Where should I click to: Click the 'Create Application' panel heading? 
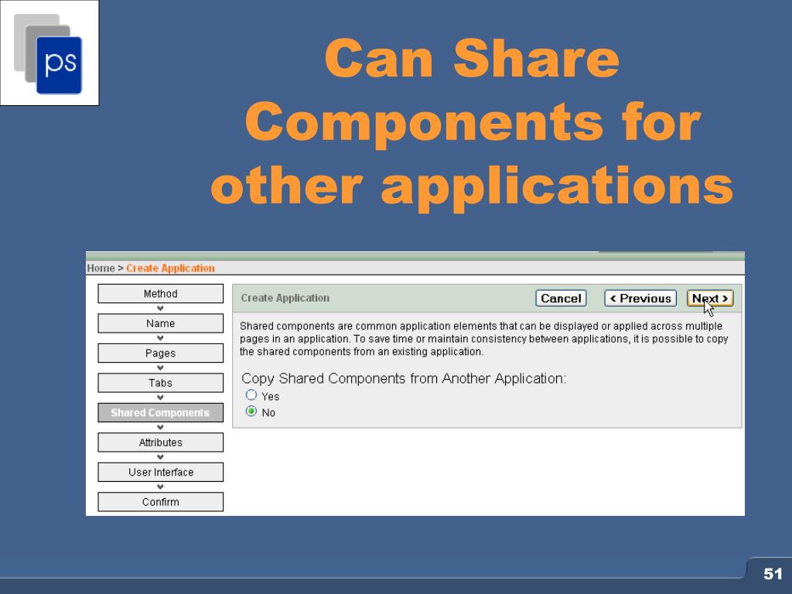(x=285, y=298)
